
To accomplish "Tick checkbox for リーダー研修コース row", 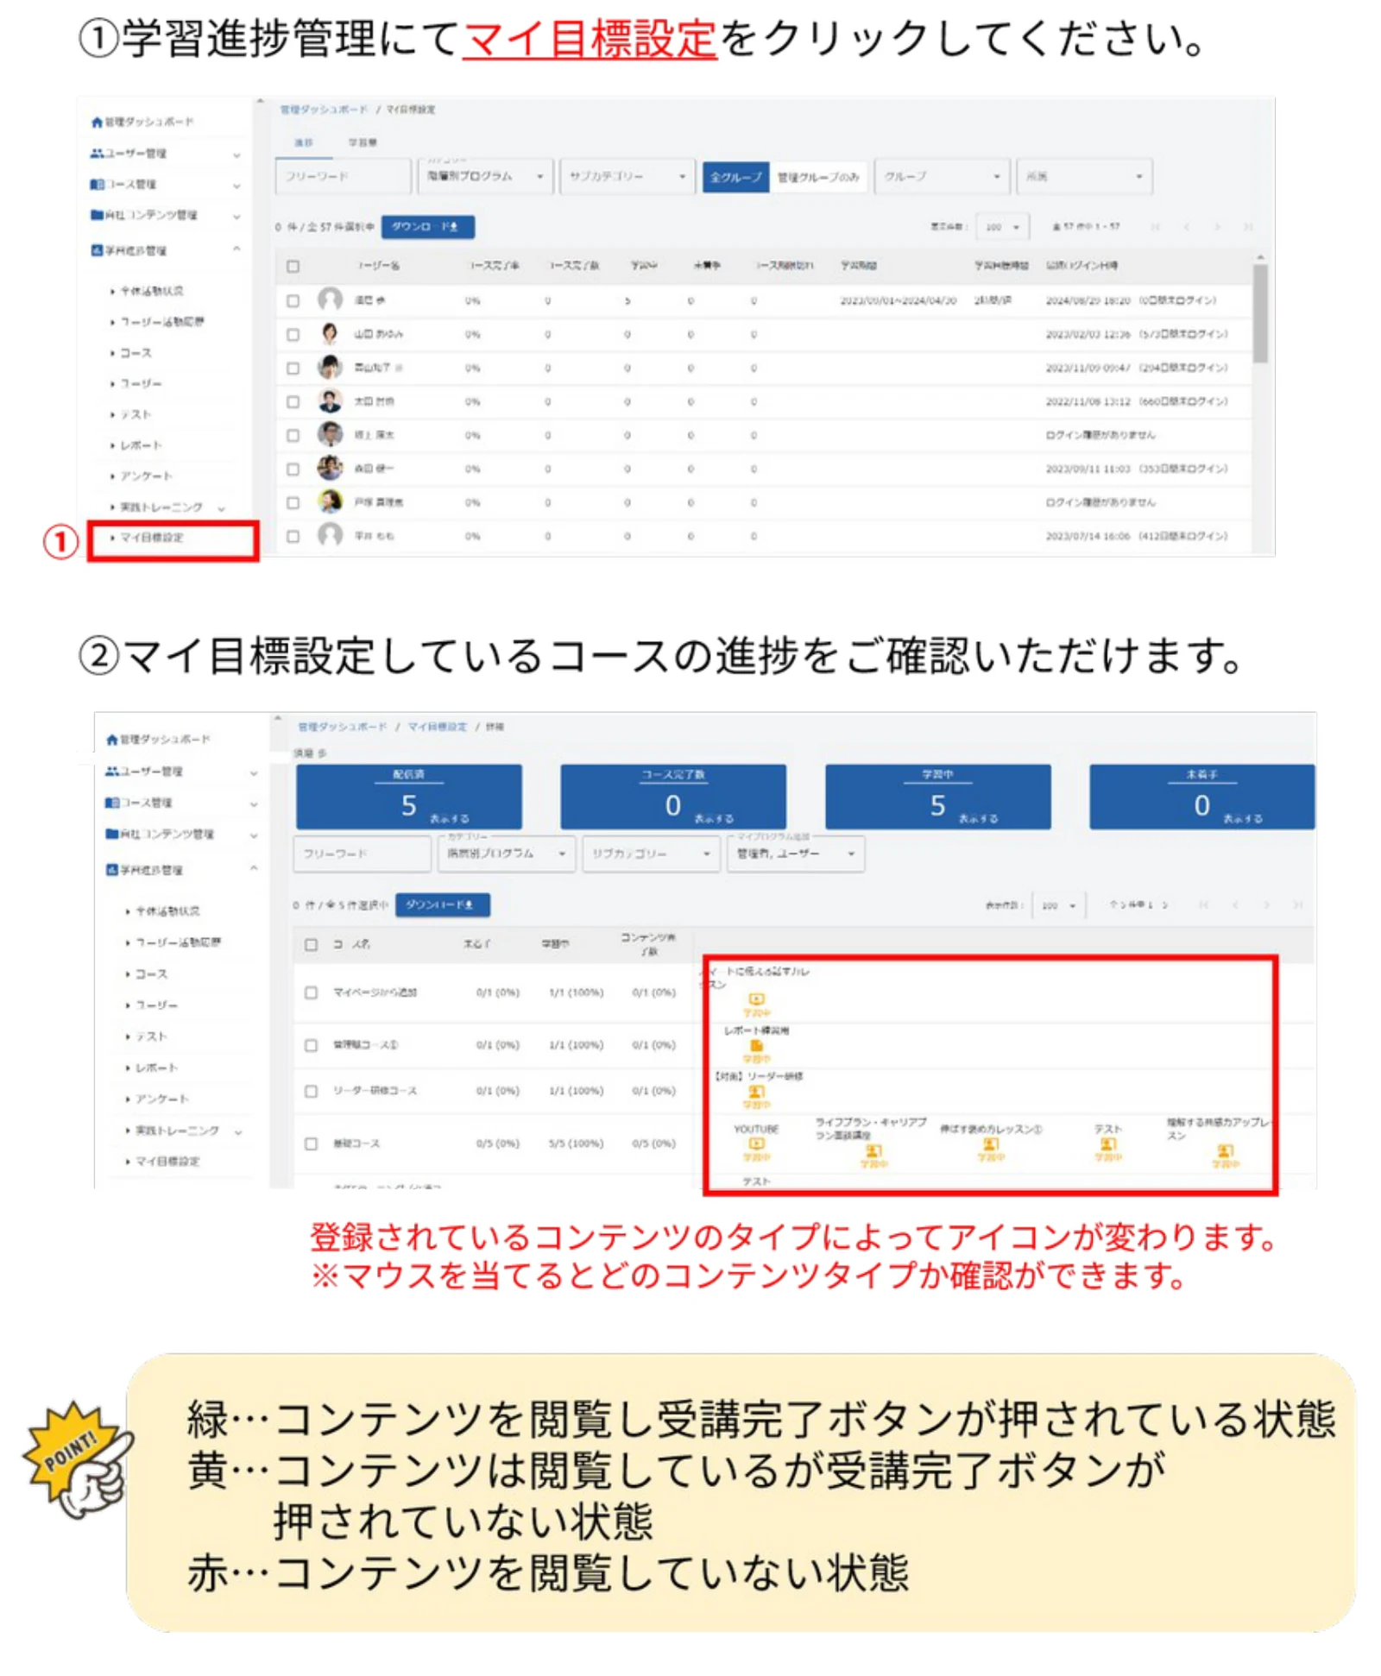I will (312, 1091).
